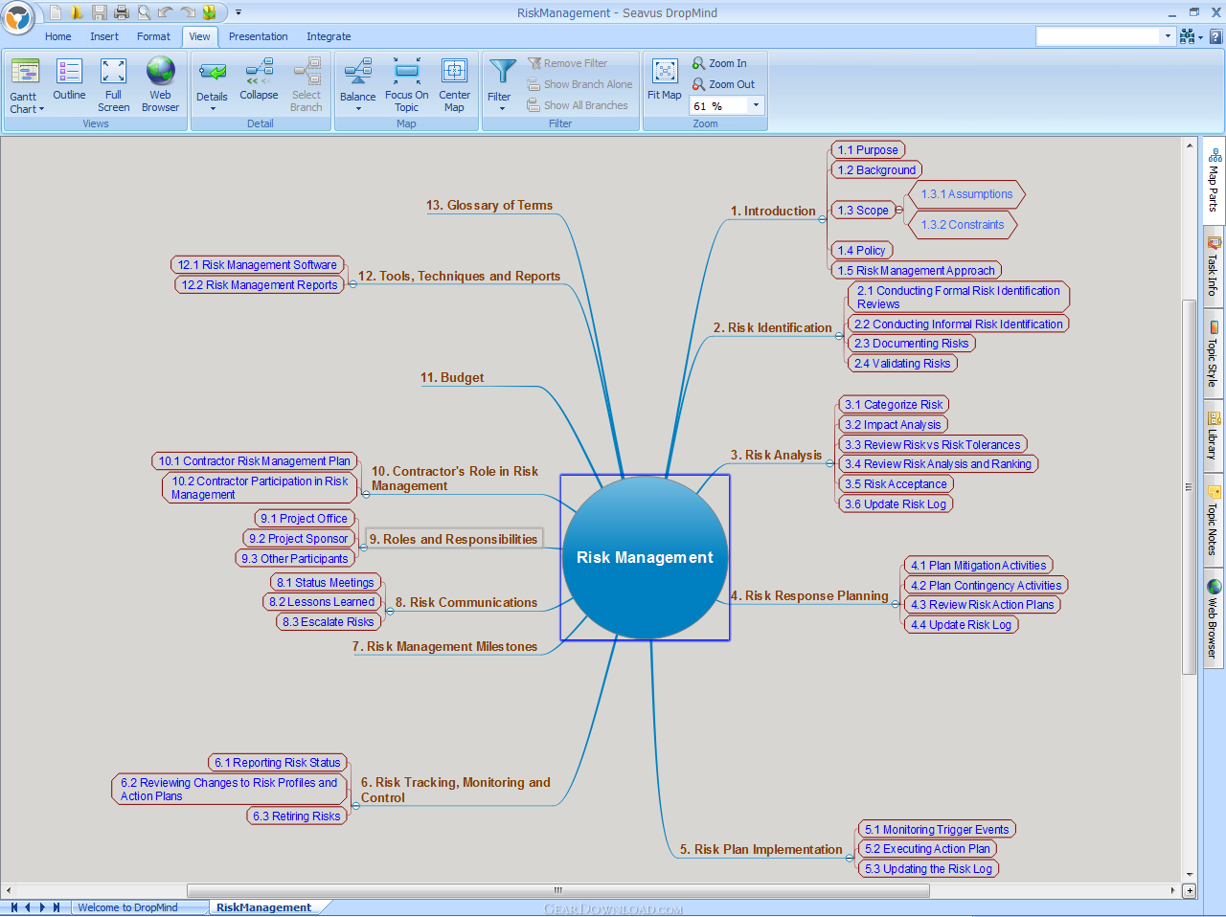Collapse the 4. Risk Response Planning branch
Screen dimensions: 1226x917
point(896,604)
